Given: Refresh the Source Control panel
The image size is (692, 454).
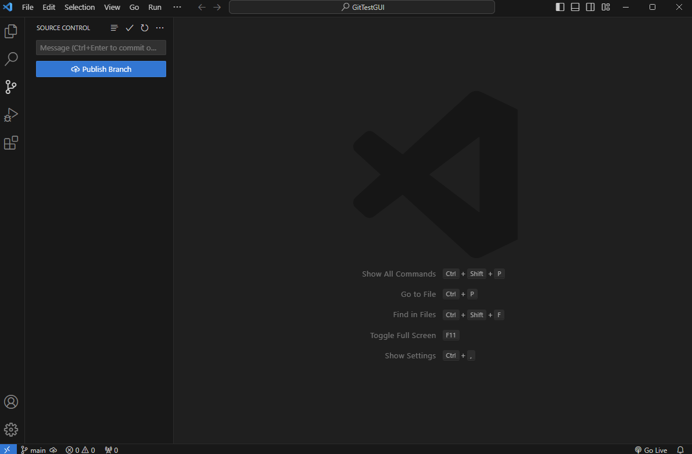Looking at the screenshot, I should [x=144, y=28].
